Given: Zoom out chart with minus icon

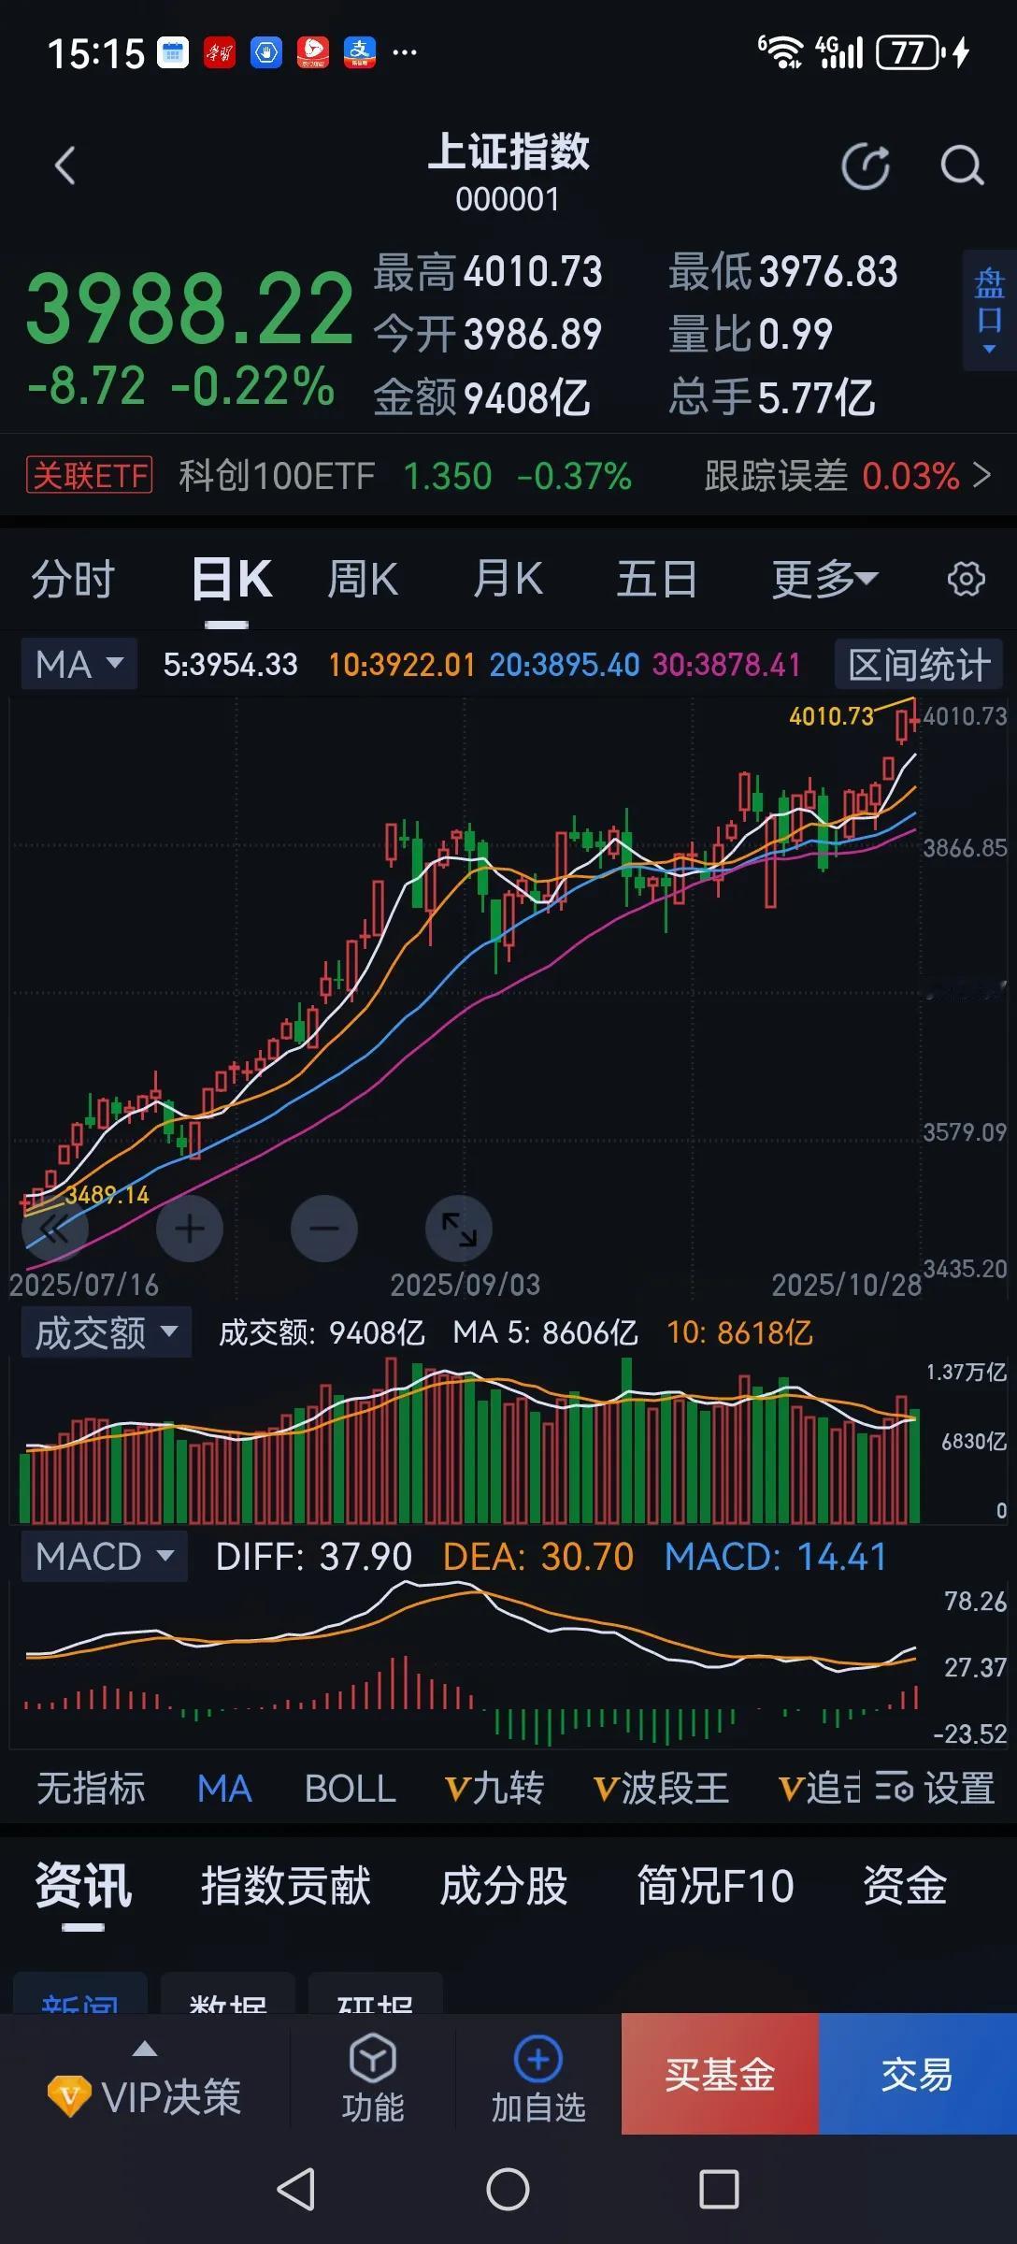Looking at the screenshot, I should [324, 1229].
